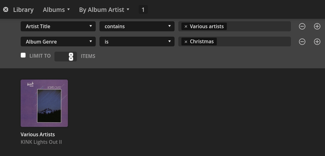325x156 pixels.
Task: Decrease the limit items count
Action: (x=71, y=58)
